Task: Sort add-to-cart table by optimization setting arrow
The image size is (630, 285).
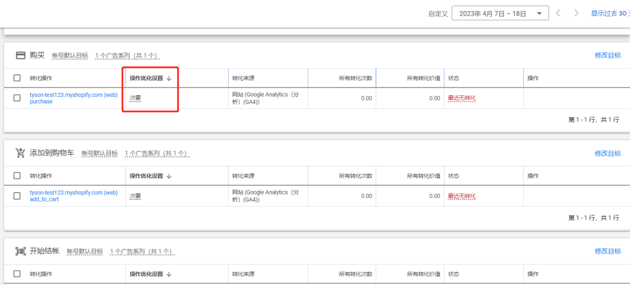Action: 169,176
